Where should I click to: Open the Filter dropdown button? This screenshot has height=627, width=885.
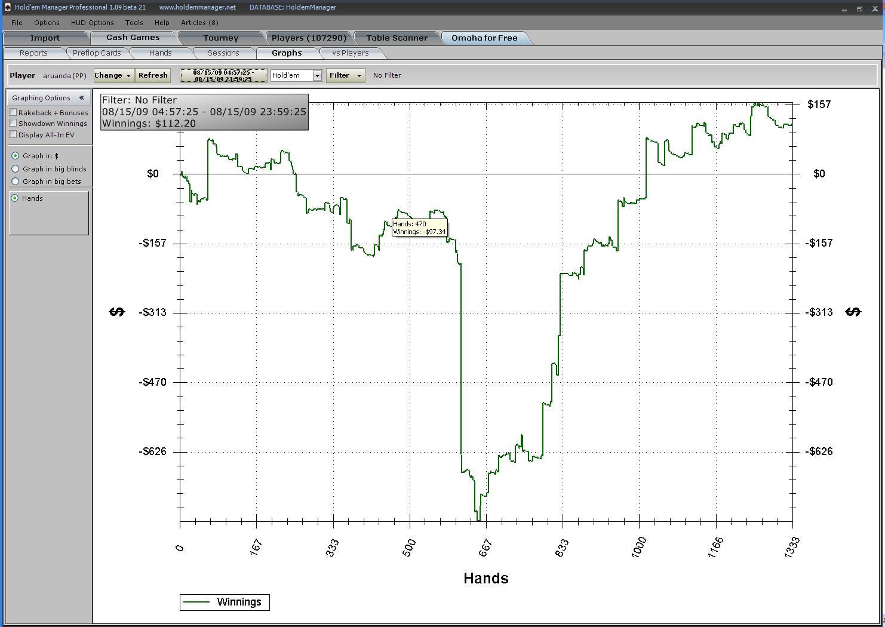(345, 75)
